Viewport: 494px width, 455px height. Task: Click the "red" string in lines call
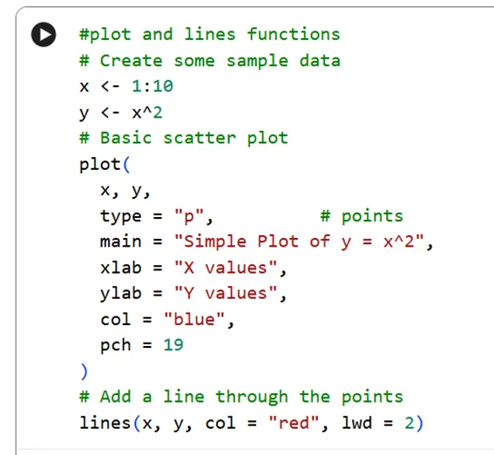294,423
